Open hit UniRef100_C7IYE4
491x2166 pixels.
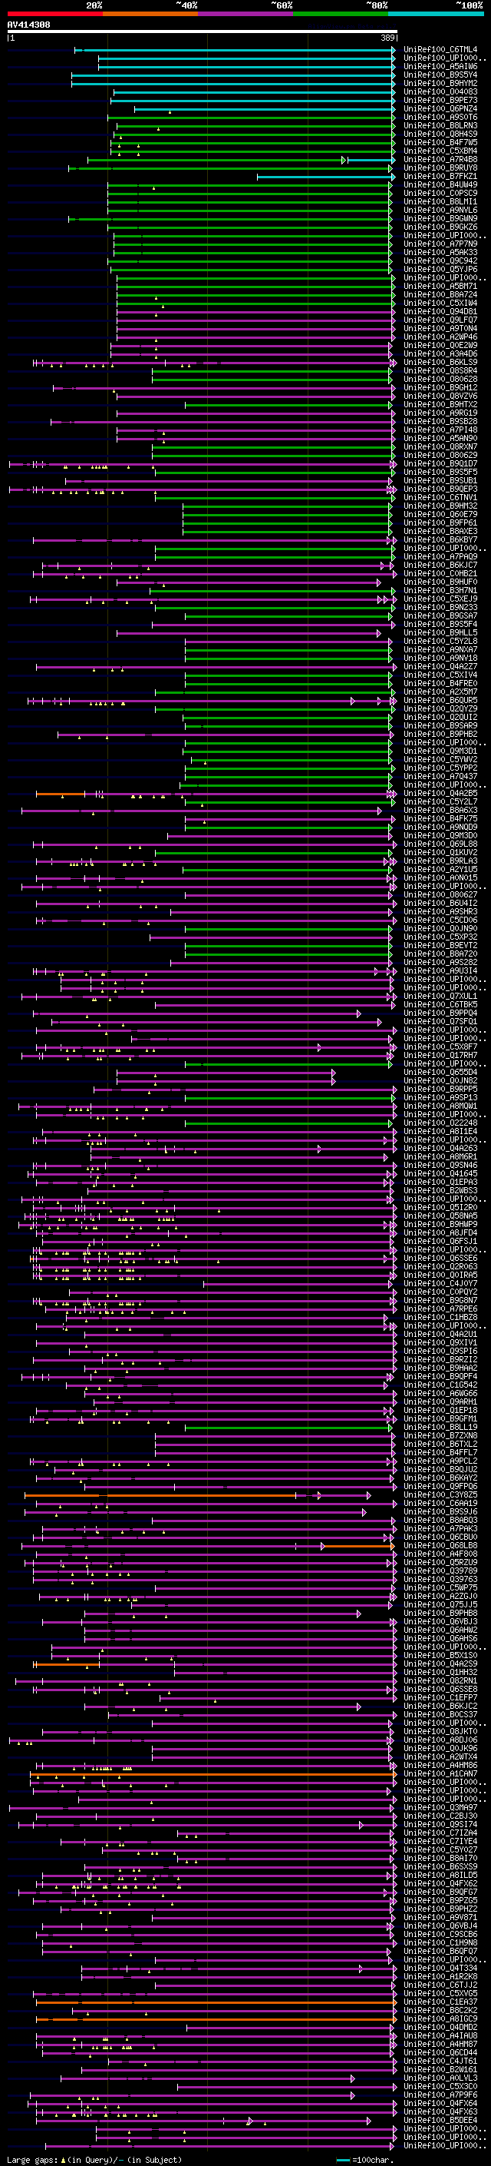pos(440,1842)
